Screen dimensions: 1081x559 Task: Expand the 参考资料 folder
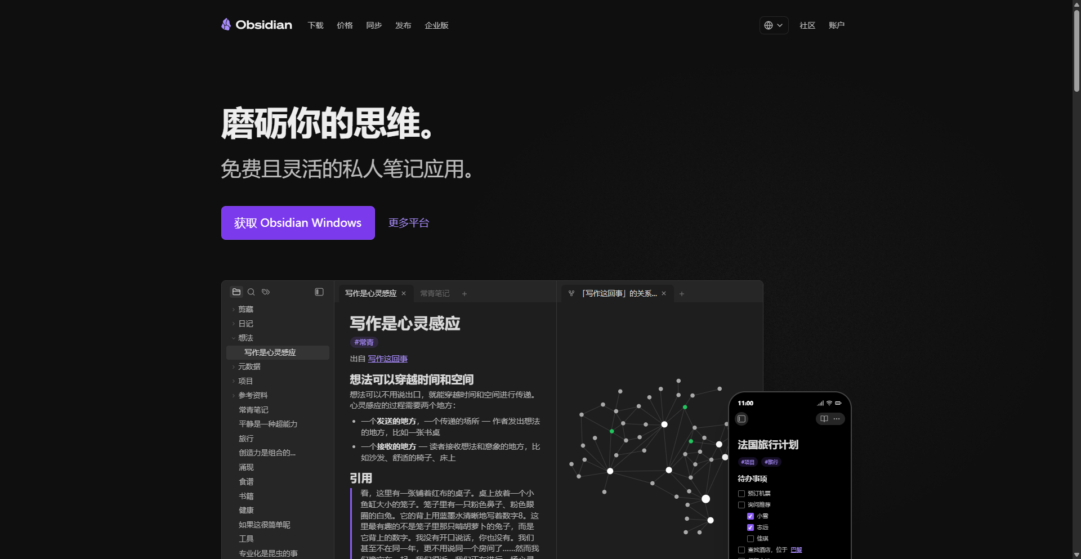point(253,395)
